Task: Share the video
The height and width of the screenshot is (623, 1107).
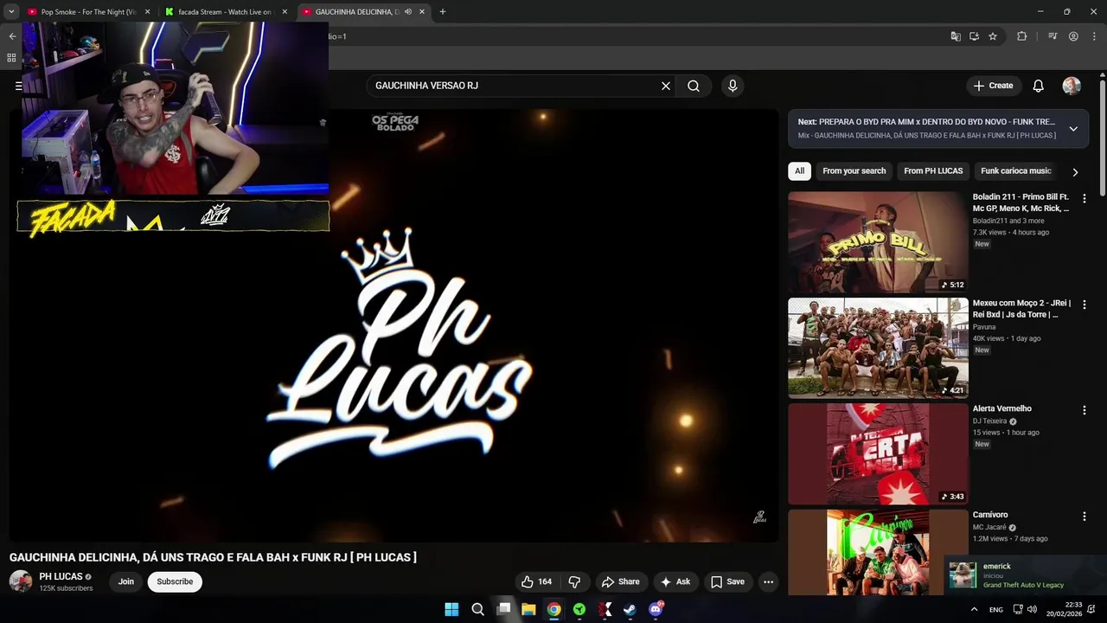Action: point(620,581)
